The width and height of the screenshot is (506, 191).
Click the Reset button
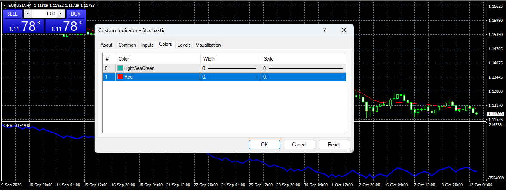pos(334,145)
